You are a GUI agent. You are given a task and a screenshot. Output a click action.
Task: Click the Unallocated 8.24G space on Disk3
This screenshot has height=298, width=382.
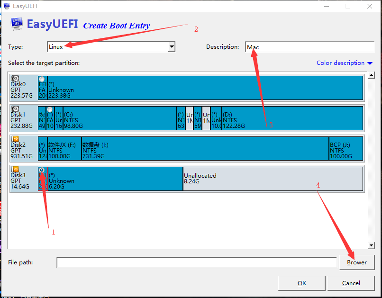(273, 179)
